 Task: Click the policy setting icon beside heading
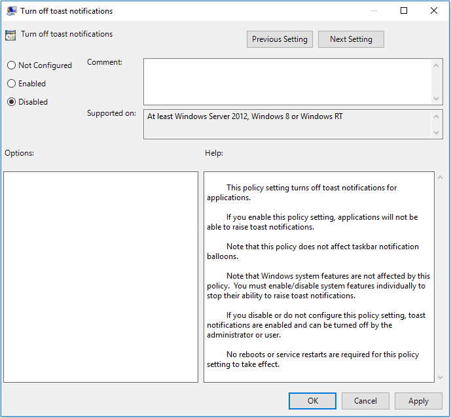(x=10, y=35)
